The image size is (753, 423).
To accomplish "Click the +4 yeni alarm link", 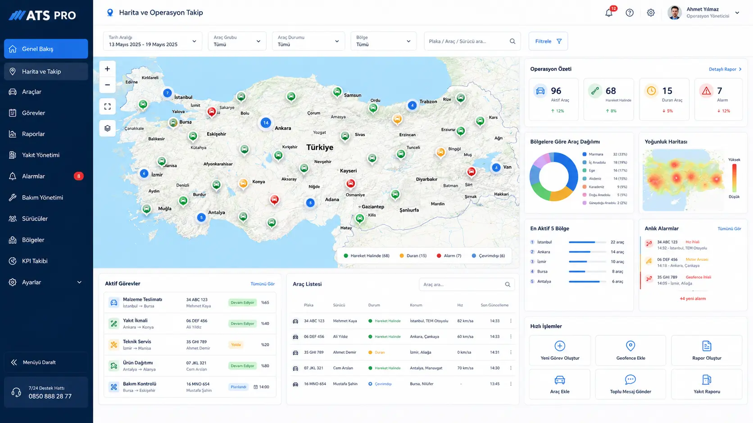I will point(693,298).
